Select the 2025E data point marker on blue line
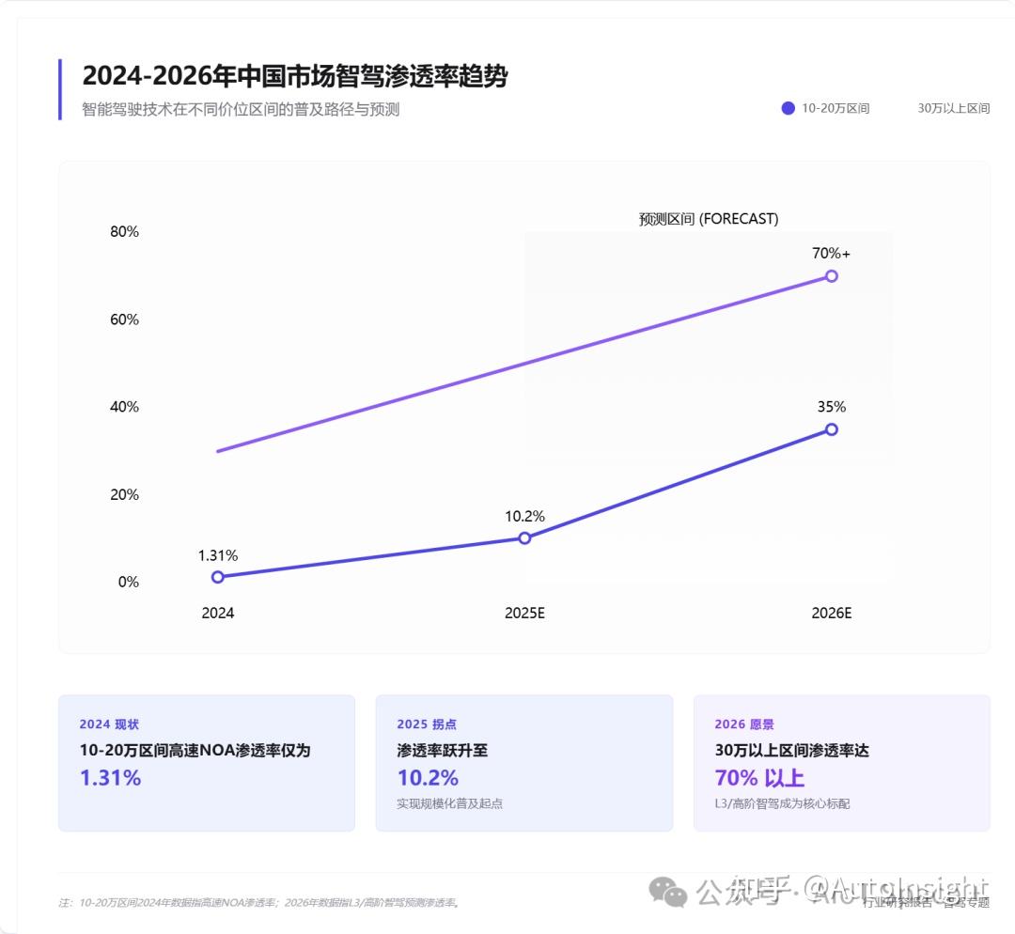1015x934 pixels. (525, 537)
